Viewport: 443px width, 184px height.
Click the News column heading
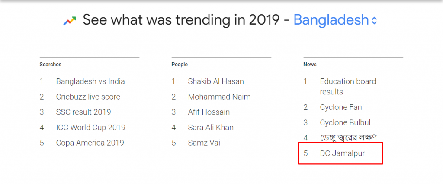[x=310, y=65]
